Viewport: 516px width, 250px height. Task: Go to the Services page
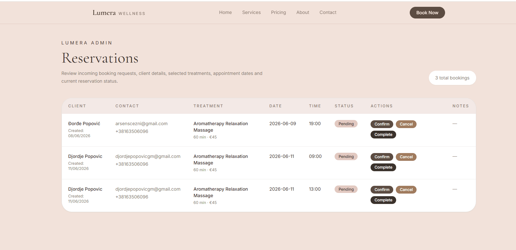[251, 12]
